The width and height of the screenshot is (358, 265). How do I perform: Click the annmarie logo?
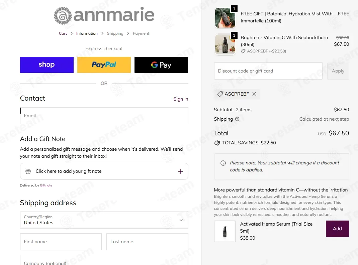[104, 15]
